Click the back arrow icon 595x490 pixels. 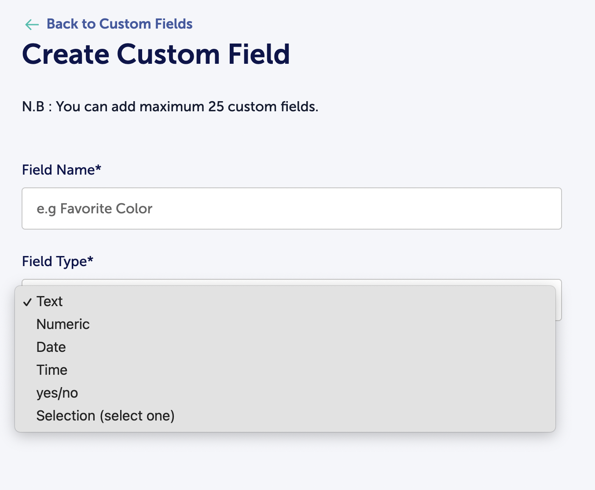click(x=32, y=24)
